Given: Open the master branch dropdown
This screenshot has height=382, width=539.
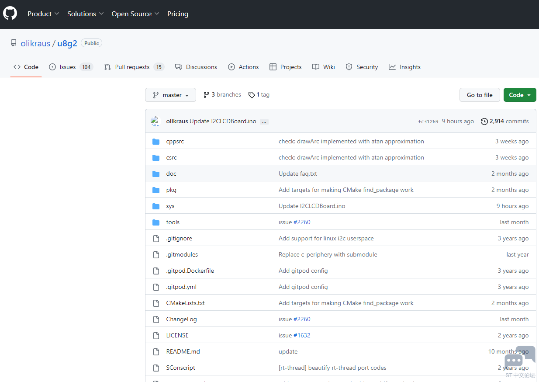Looking at the screenshot, I should (170, 95).
